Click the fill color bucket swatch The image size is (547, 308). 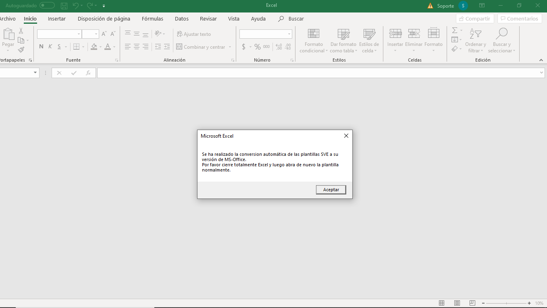click(94, 47)
